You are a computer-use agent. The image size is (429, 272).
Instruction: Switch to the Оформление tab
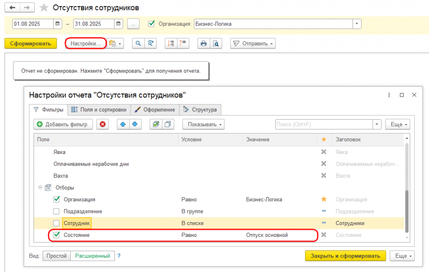coord(155,110)
